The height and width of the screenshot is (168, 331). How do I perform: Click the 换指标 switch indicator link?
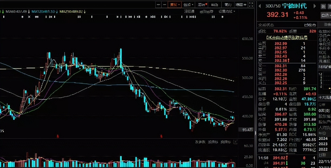pyautogui.click(x=226, y=142)
